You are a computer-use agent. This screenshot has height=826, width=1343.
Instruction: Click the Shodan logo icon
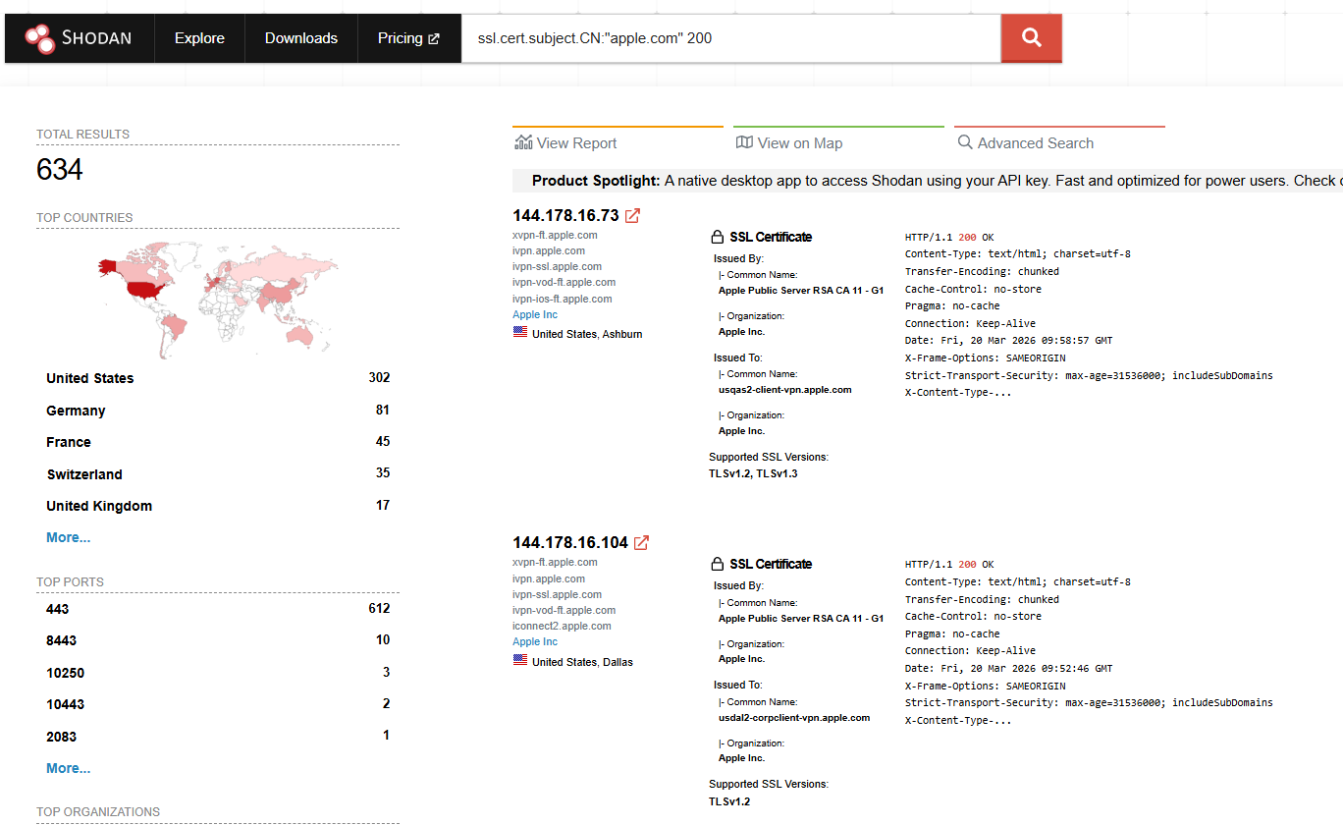(x=40, y=38)
